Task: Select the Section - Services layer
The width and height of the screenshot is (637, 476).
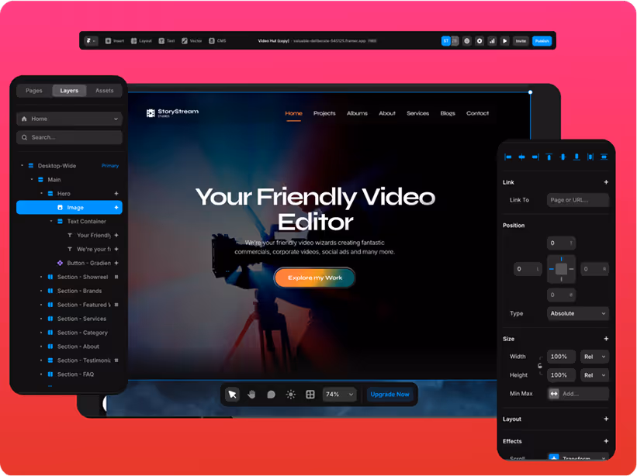Action: [81, 319]
